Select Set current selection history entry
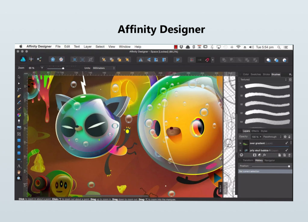 [265, 171]
